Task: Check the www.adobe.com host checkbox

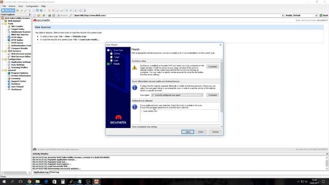Action: coord(142,111)
